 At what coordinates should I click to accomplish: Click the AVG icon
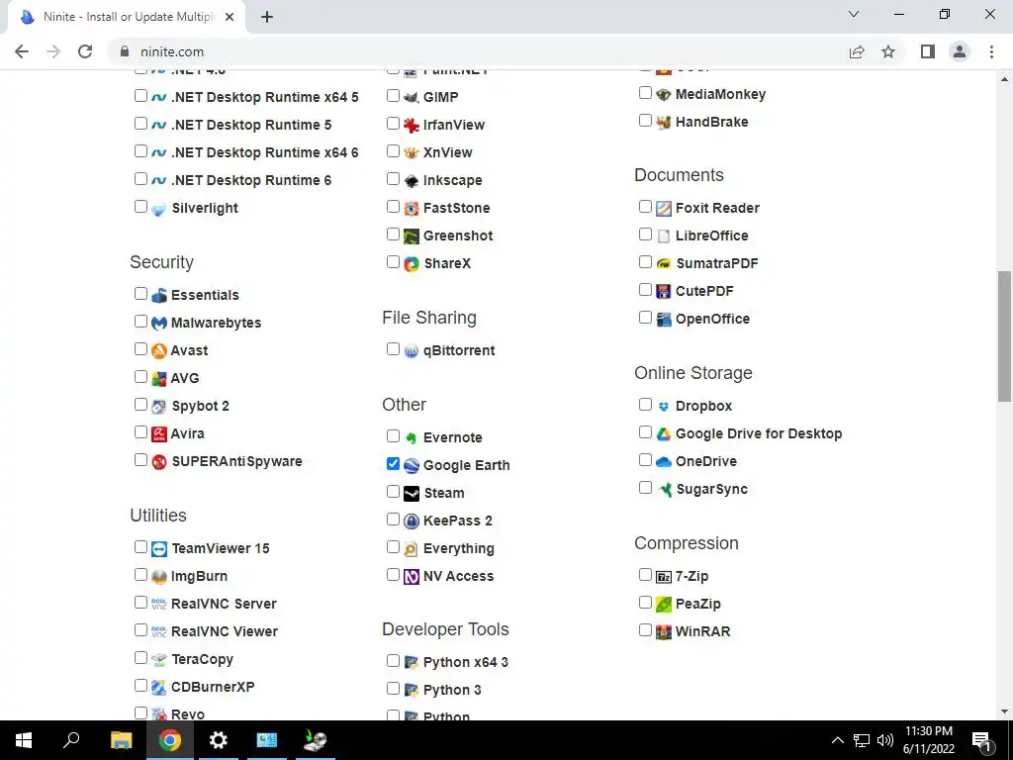coord(159,378)
